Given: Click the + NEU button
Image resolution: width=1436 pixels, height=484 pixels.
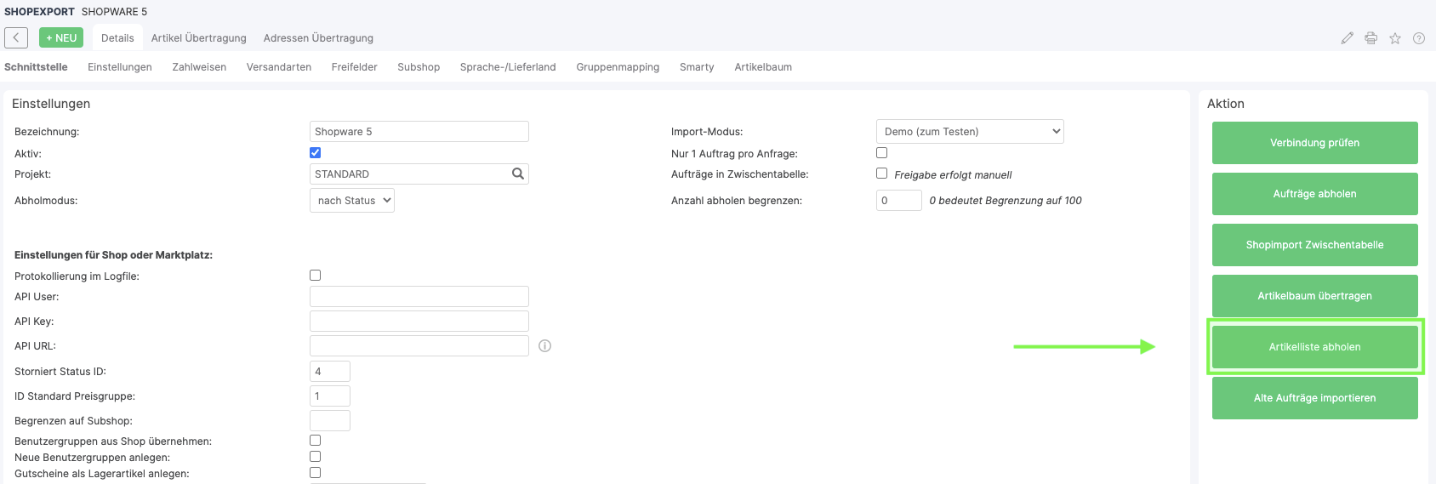Looking at the screenshot, I should [x=61, y=37].
